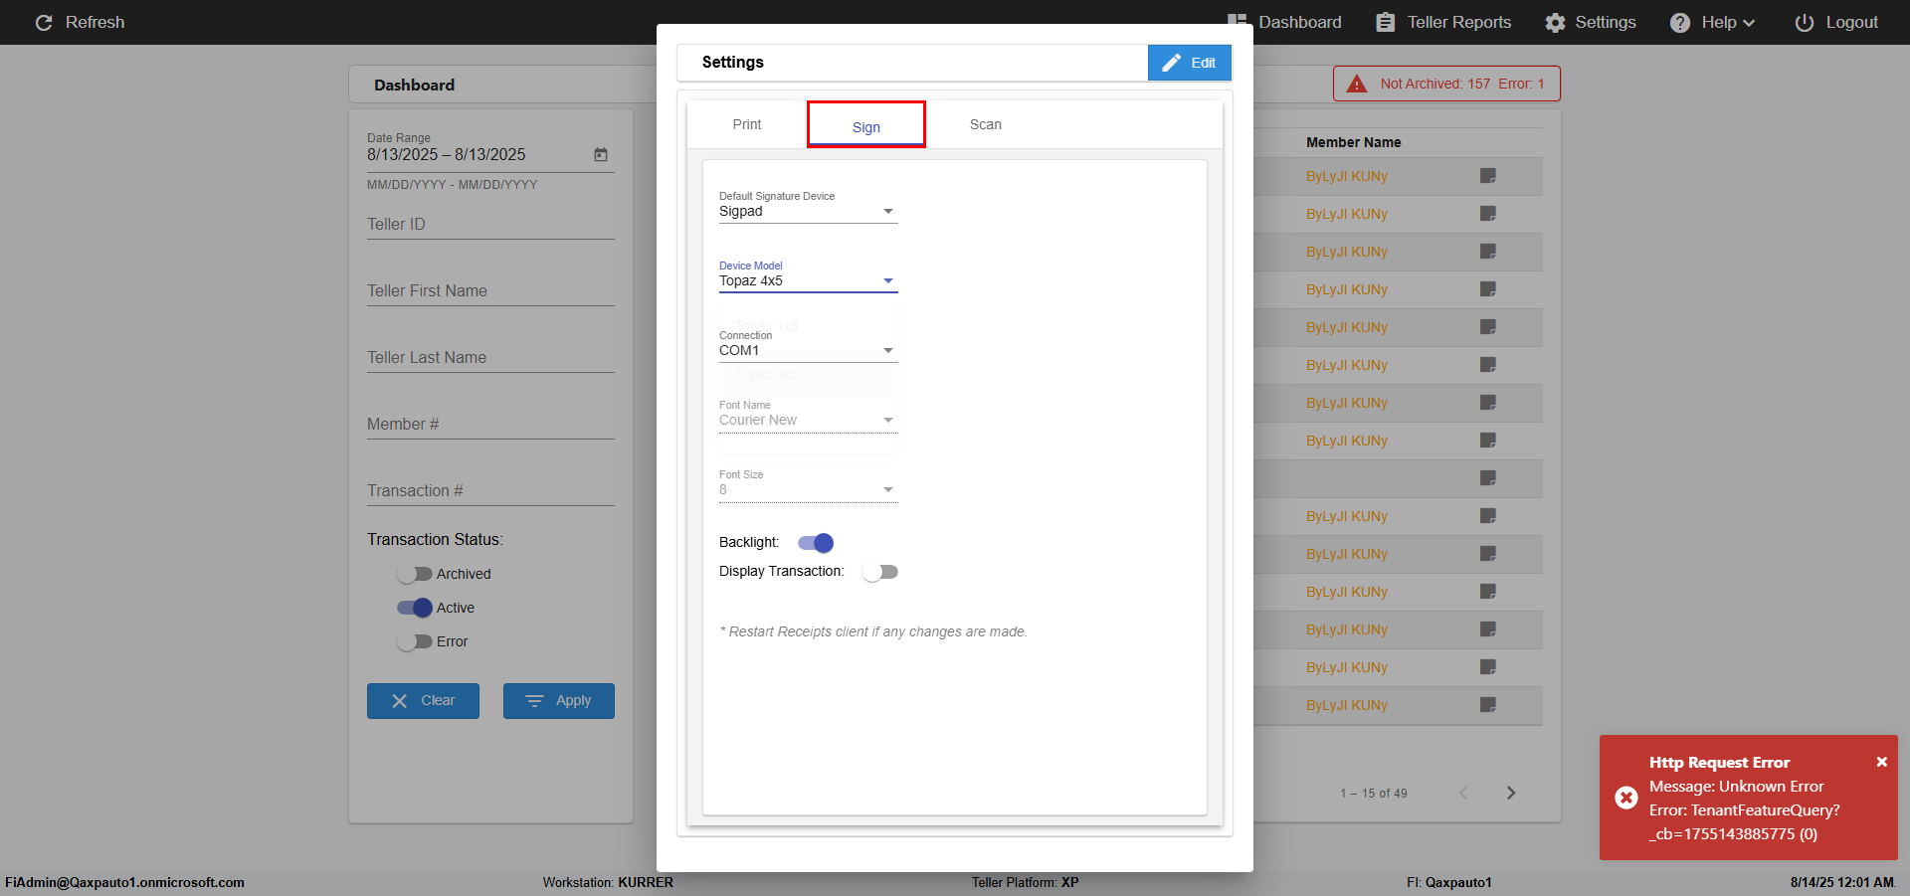Open the Font Size dropdown
The height and width of the screenshot is (896, 1910).
coord(808,489)
